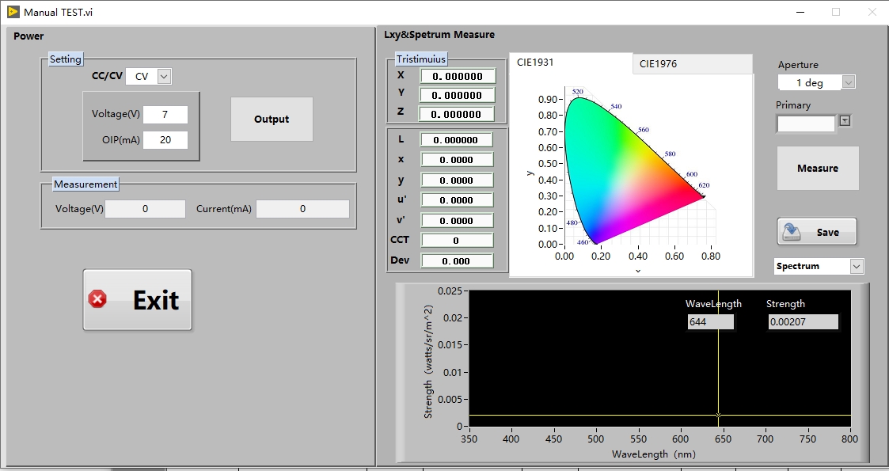Click the CCT value field
This screenshot has width=889, height=471.
[456, 241]
